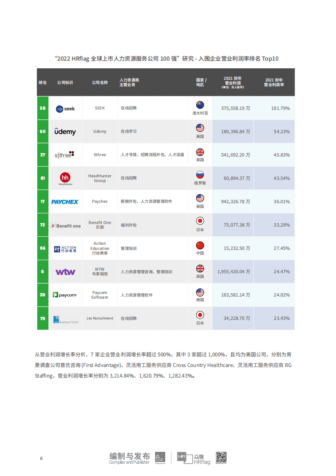Click the page number 6
Viewport: 336px width, 476px height.
click(42, 458)
